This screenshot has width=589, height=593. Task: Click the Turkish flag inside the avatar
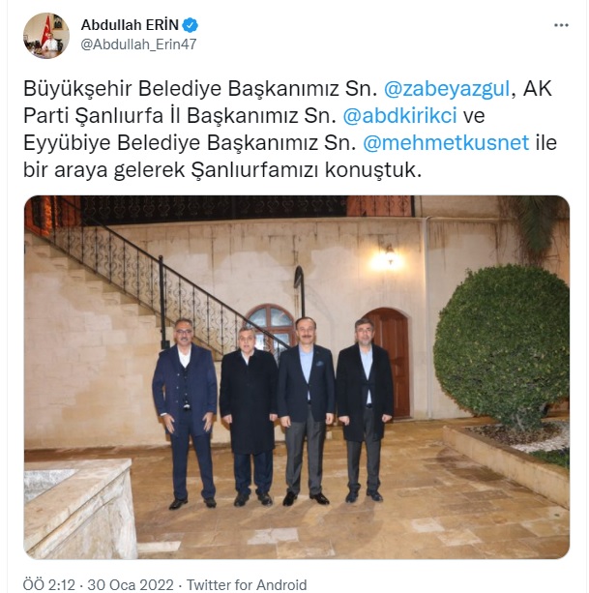[47, 26]
